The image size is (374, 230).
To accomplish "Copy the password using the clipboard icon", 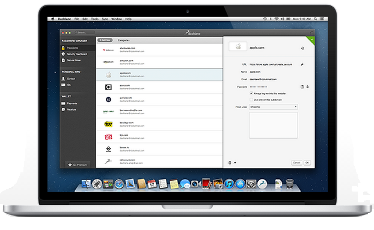I will [x=302, y=87].
